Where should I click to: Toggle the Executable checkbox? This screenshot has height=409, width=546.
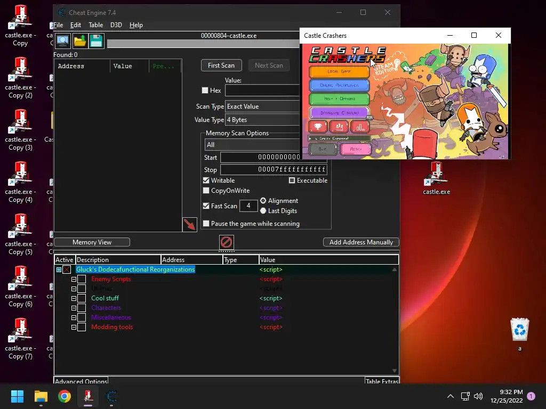click(292, 180)
